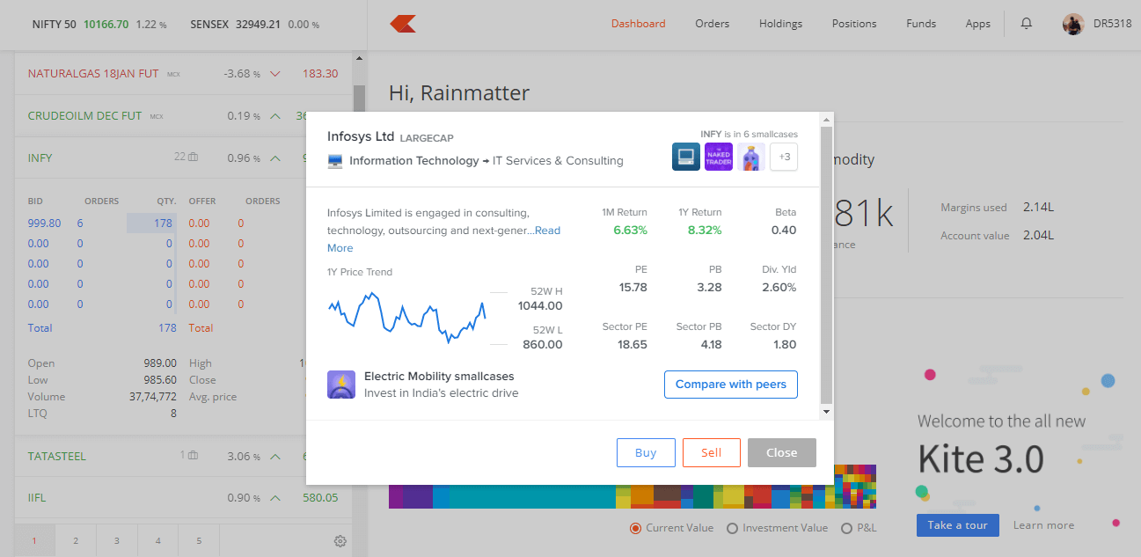This screenshot has width=1141, height=557.
Task: Click the Kite logo icon
Action: pos(403,24)
